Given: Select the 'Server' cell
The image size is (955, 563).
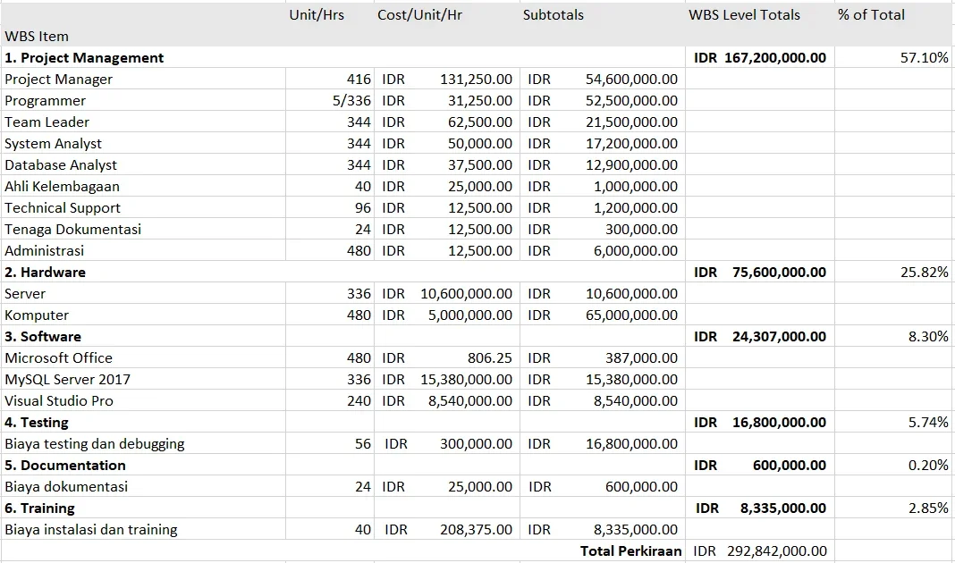Looking at the screenshot, I should (25, 293).
